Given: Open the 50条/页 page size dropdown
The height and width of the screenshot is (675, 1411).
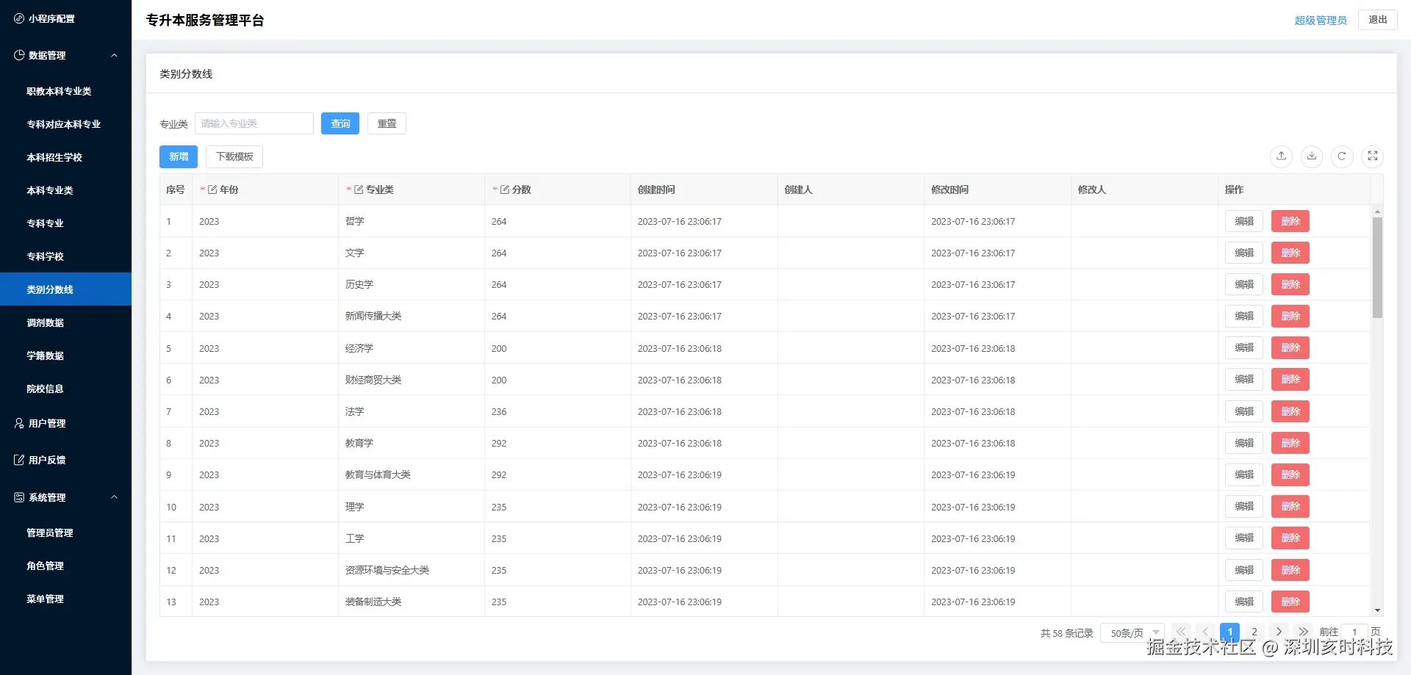Looking at the screenshot, I should [1132, 632].
